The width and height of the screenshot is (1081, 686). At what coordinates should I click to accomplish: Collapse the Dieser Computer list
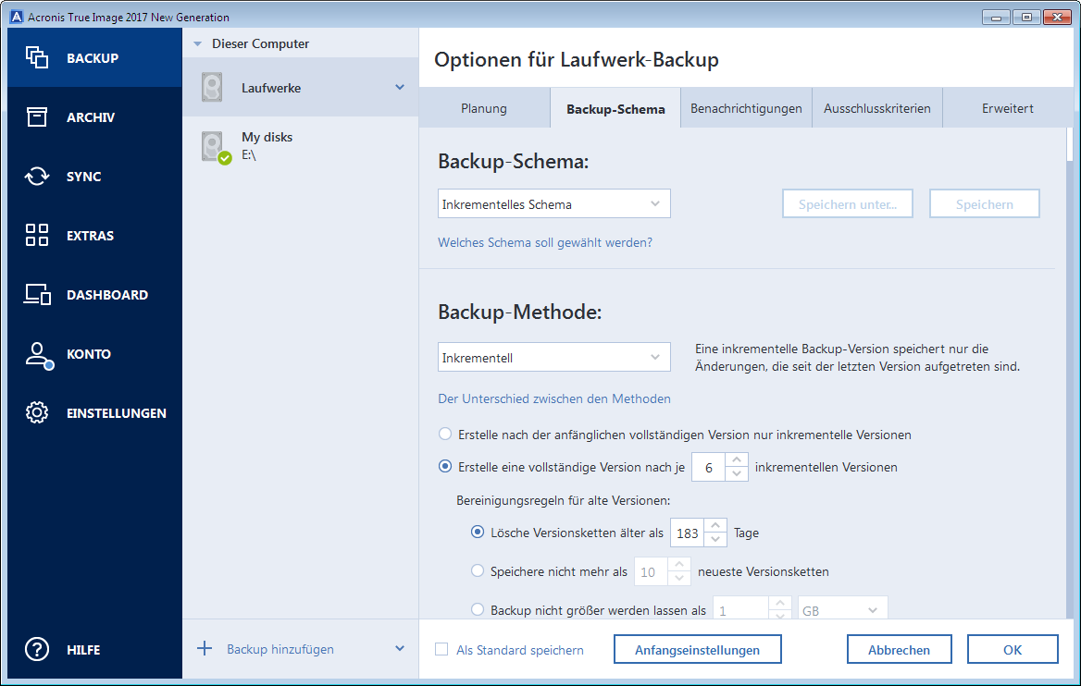pyautogui.click(x=198, y=44)
